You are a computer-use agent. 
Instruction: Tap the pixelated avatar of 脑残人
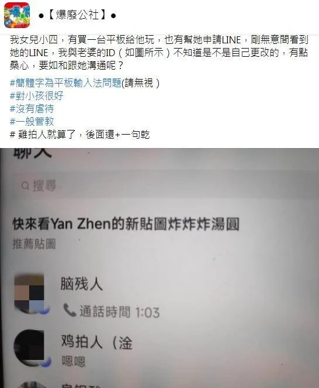pyautogui.click(x=29, y=293)
